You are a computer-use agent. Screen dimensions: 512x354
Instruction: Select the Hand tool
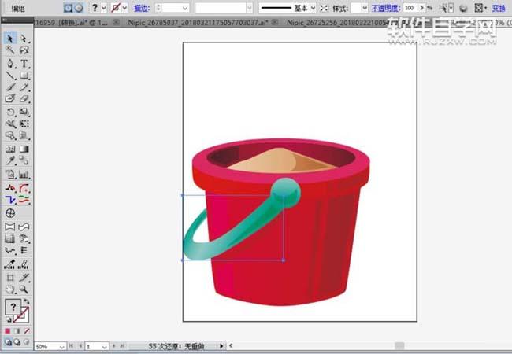click(x=10, y=289)
